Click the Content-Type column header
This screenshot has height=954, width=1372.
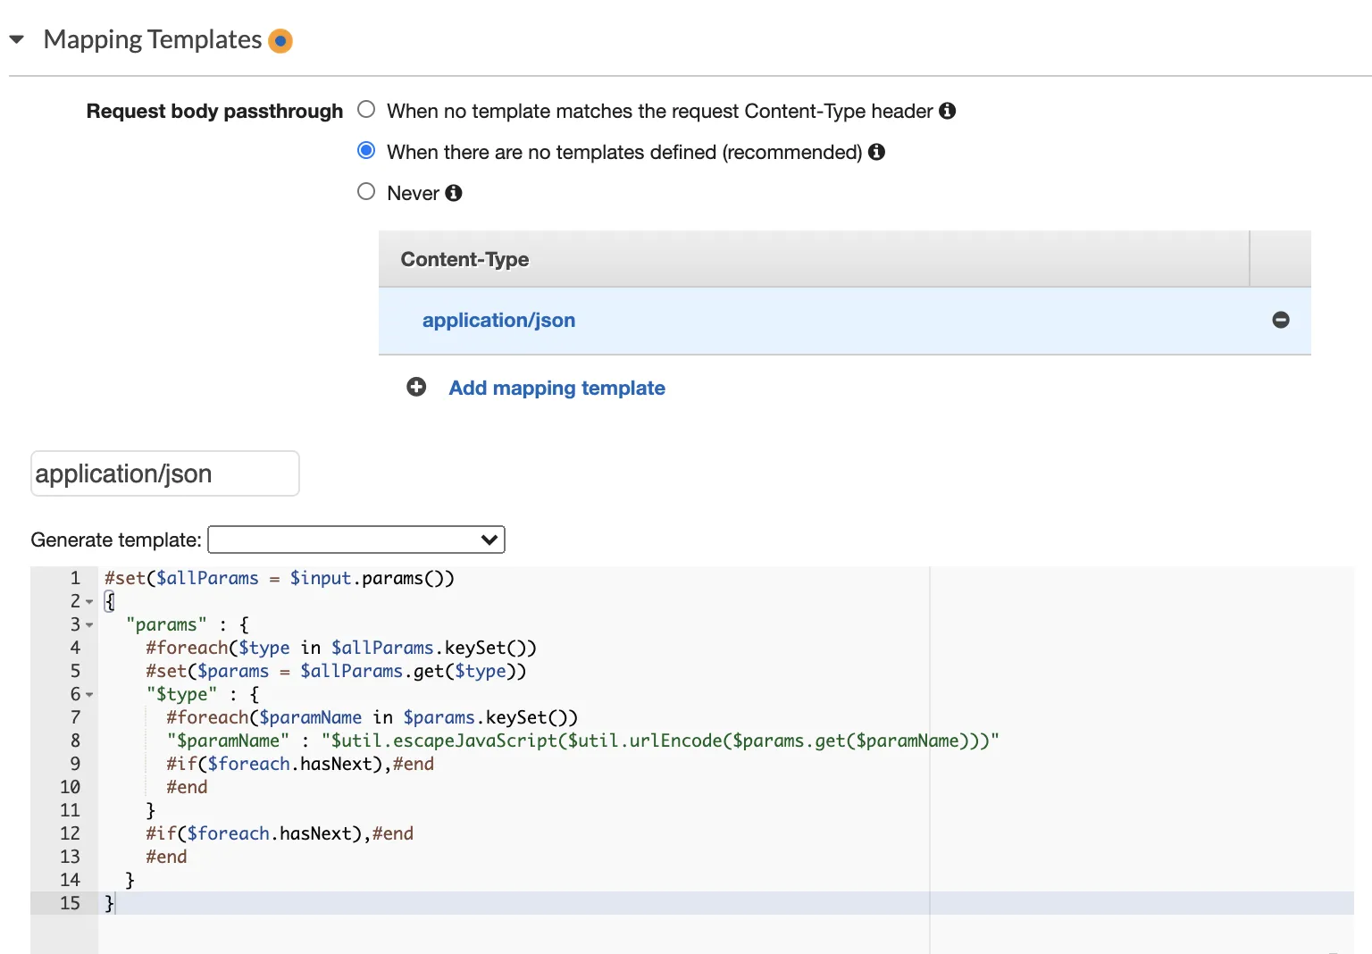[x=464, y=259]
